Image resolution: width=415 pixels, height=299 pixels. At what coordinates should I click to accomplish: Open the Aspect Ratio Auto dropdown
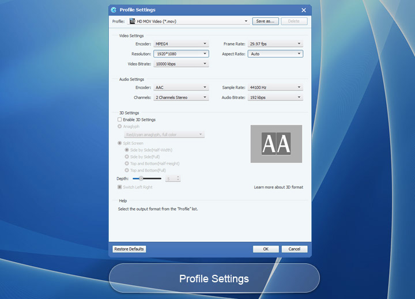(276, 54)
